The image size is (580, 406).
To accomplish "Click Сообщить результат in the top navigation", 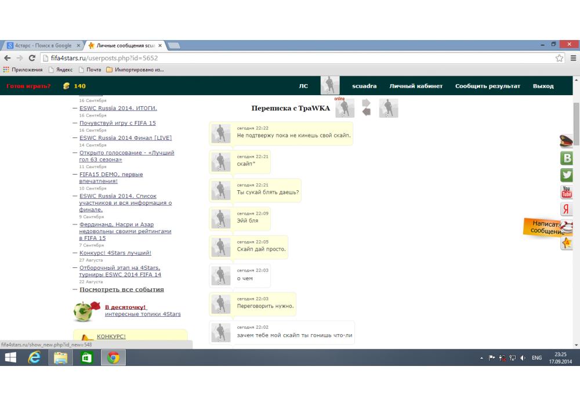I will point(487,86).
